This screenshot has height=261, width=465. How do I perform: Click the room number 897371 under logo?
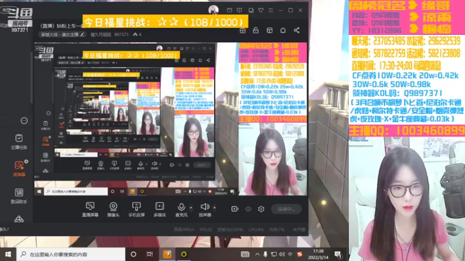click(20, 30)
